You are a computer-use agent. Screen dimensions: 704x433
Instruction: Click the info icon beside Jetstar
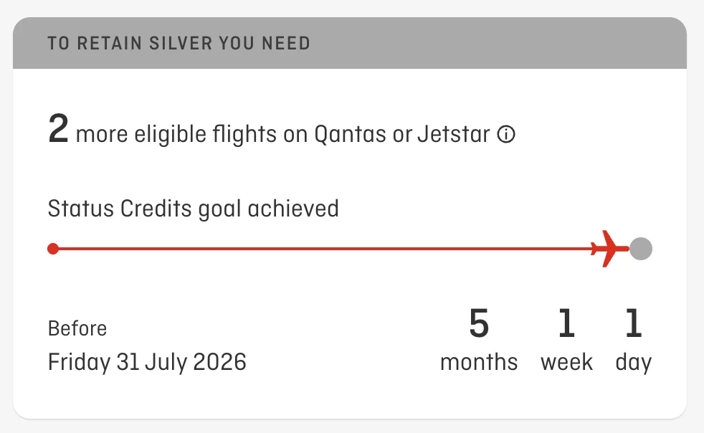[x=506, y=134]
